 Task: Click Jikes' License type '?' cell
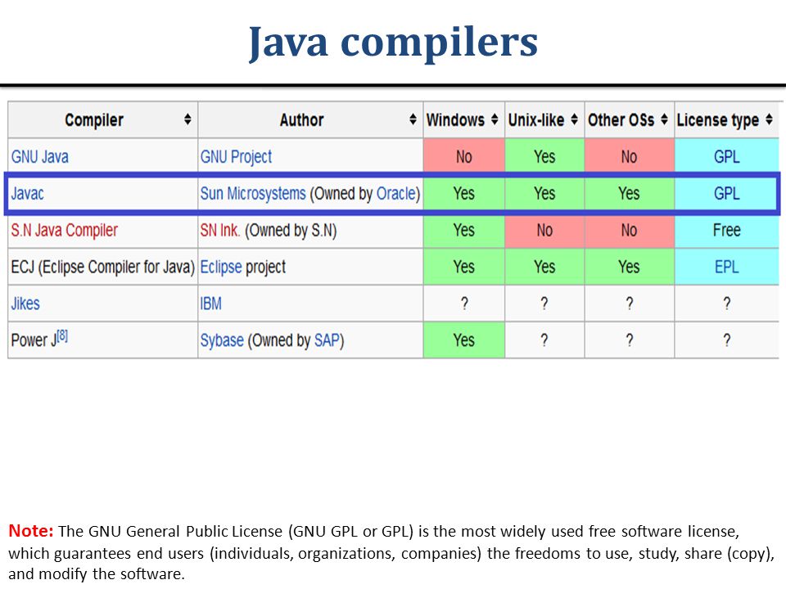click(727, 303)
